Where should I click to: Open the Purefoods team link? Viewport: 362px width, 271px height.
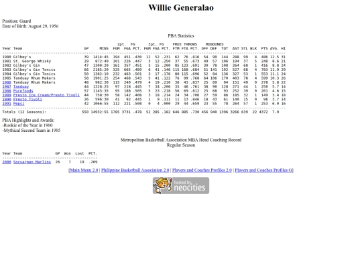(23, 91)
